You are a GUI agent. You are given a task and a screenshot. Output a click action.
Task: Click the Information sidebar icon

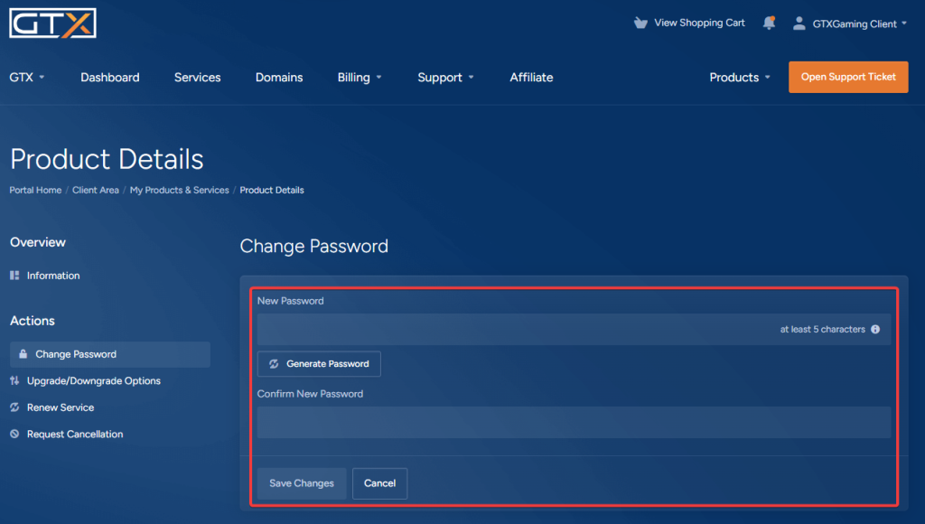point(14,276)
